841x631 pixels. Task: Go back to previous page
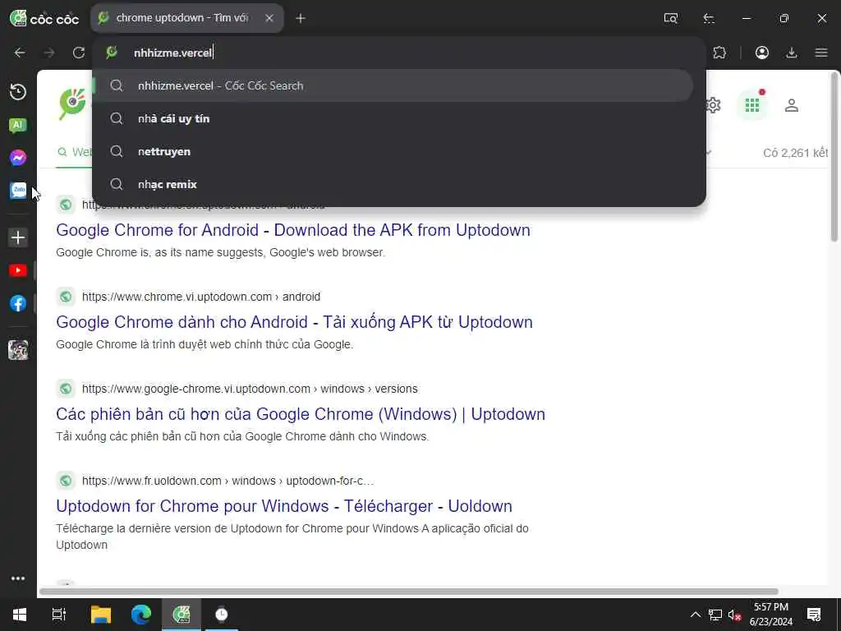tap(20, 53)
